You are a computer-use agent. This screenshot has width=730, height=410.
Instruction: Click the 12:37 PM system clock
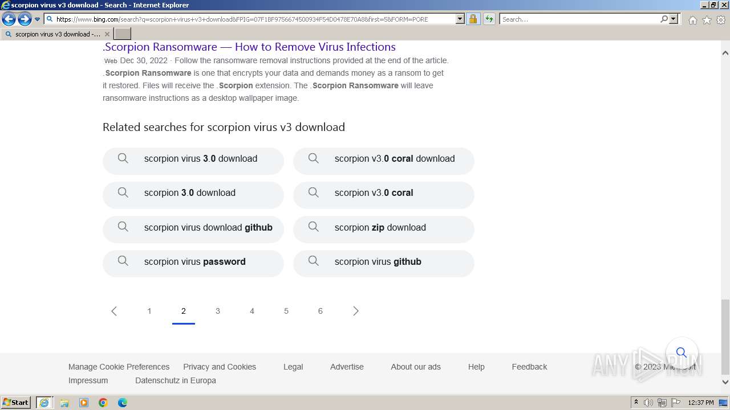pos(701,403)
